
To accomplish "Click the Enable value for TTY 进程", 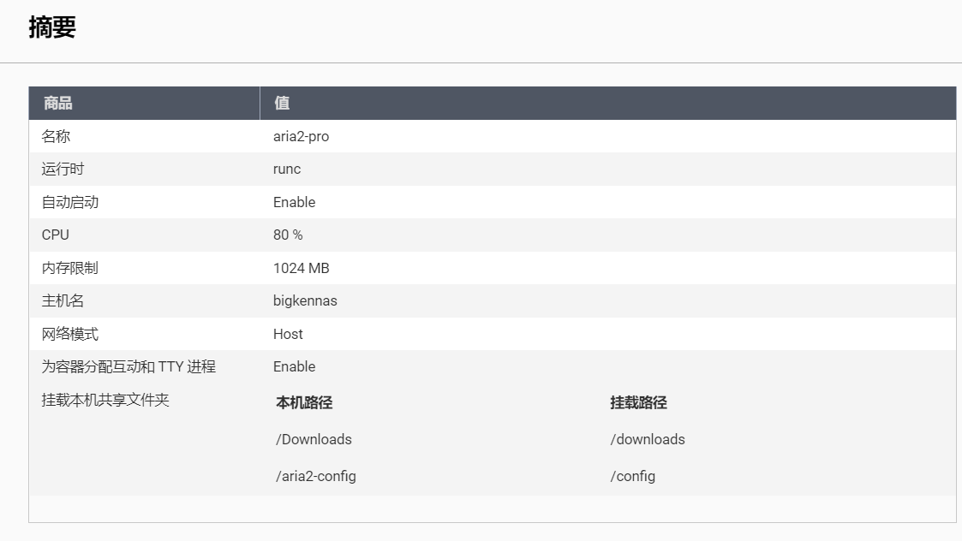I will 294,367.
